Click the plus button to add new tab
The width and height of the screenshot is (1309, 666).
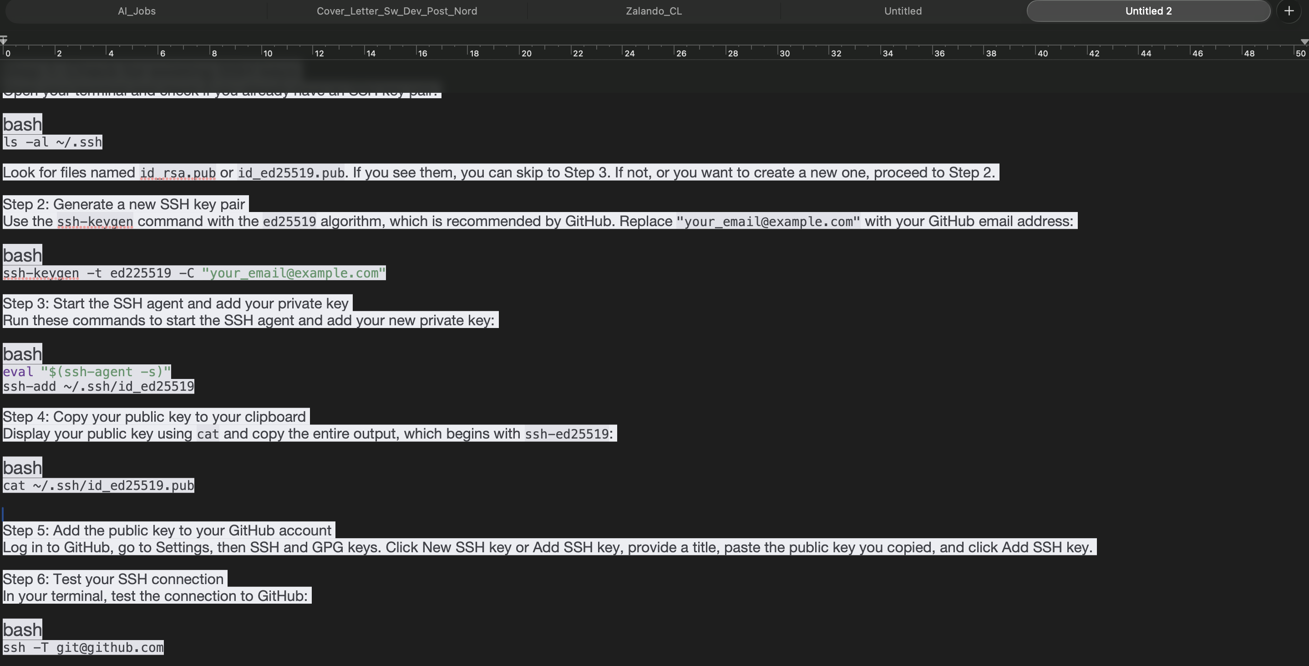click(1289, 10)
